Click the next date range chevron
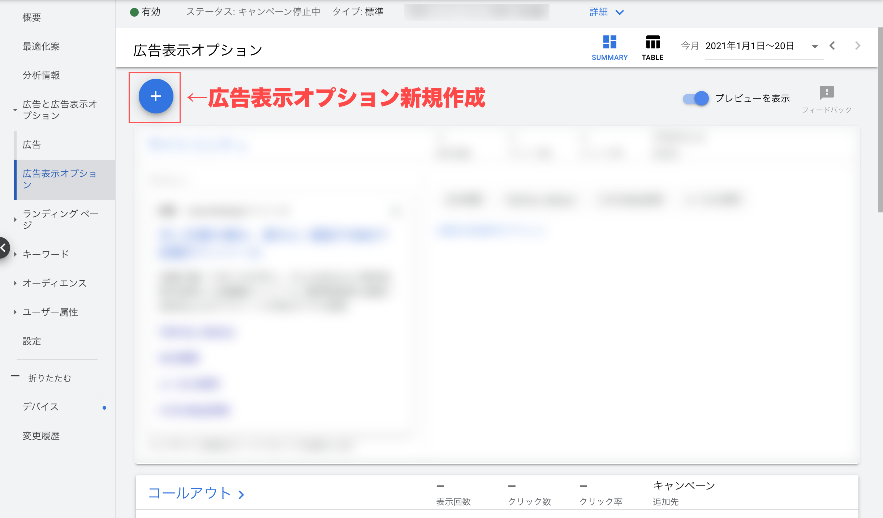Screen dimensions: 883x518 tap(857, 46)
